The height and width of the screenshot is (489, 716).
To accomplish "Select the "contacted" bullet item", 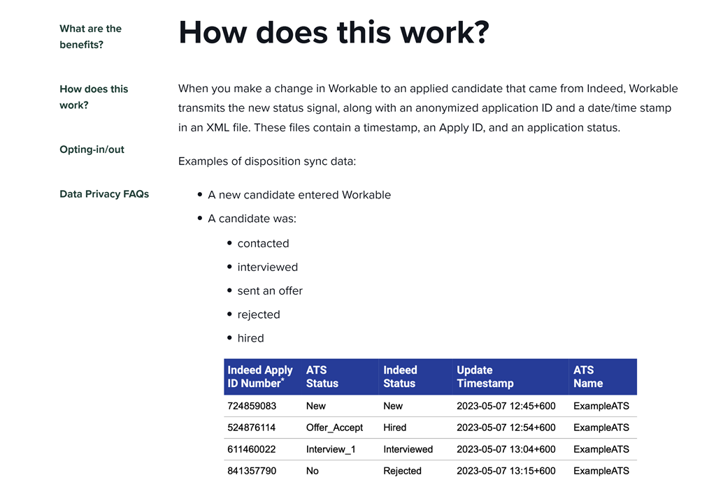I will [263, 244].
